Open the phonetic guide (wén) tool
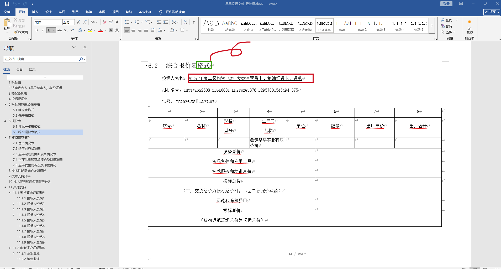The width and height of the screenshot is (501, 269). [x=111, y=22]
